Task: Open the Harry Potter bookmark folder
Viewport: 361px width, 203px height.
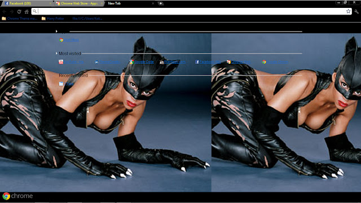Action: [52, 19]
